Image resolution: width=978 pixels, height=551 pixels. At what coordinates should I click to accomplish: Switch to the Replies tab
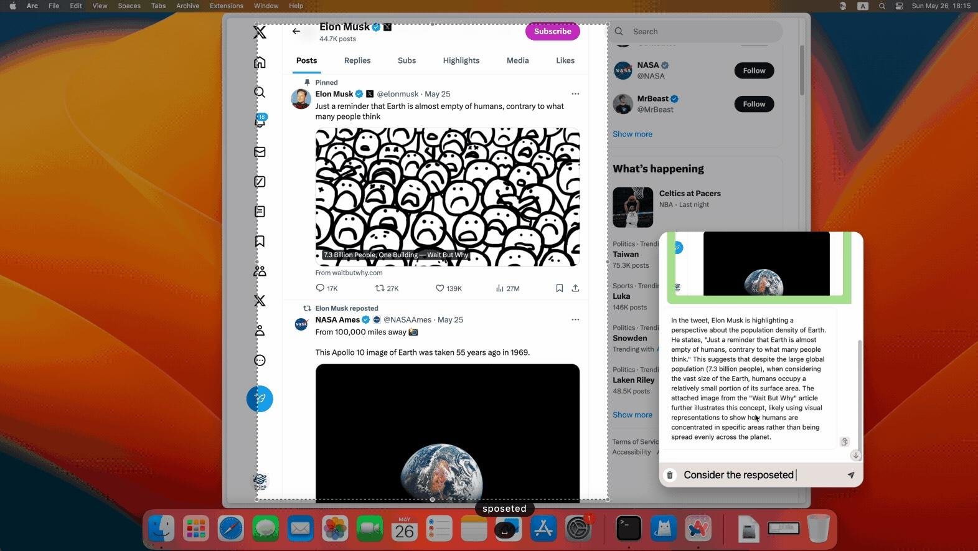pos(357,60)
